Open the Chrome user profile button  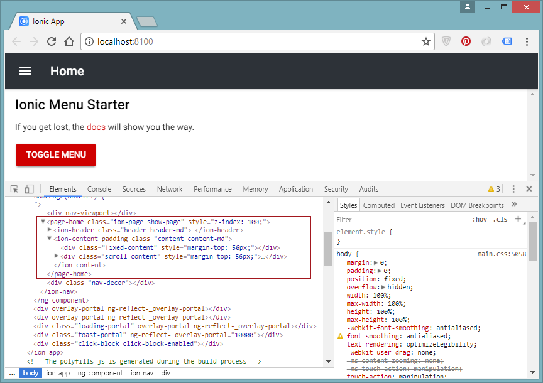point(468,6)
